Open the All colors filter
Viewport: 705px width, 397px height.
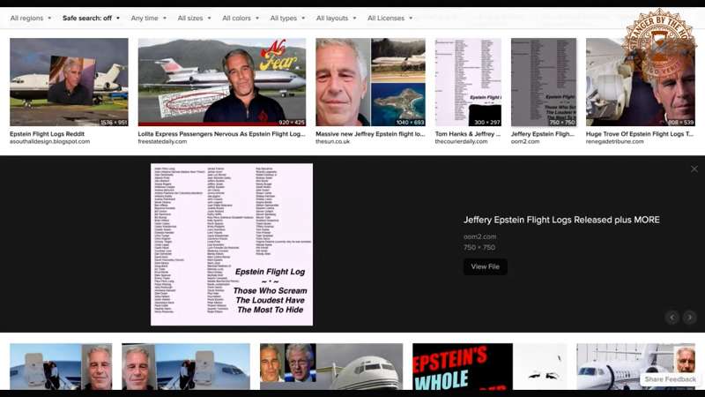pyautogui.click(x=241, y=18)
